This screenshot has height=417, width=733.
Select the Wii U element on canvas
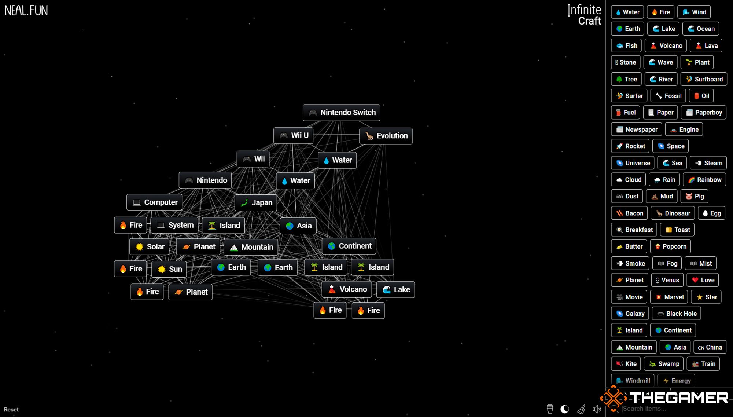[293, 135]
